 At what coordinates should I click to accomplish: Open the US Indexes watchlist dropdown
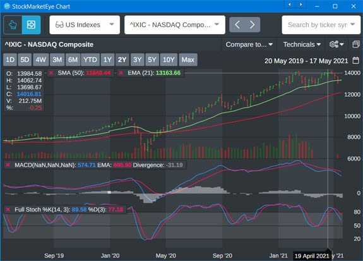[x=85, y=25]
